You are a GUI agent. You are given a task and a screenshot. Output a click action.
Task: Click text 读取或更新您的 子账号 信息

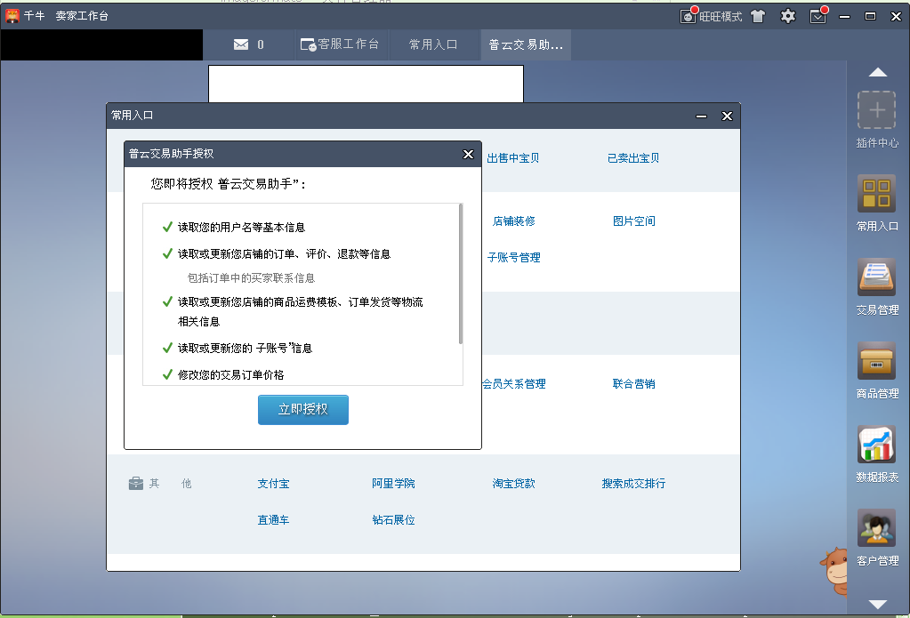pos(245,349)
